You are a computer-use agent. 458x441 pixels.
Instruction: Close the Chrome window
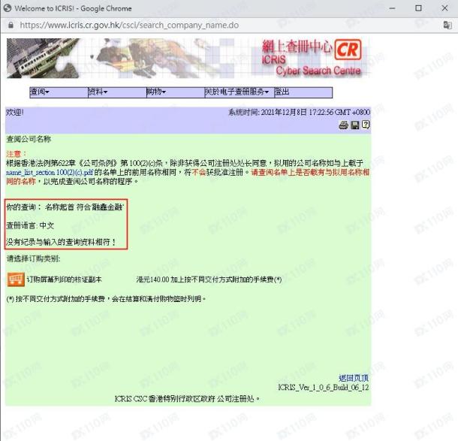pyautogui.click(x=444, y=8)
